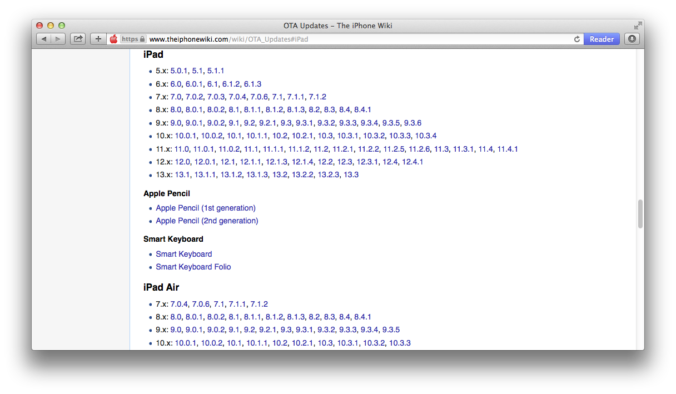The width and height of the screenshot is (676, 394).
Task: Open the 12.1.4 firmware link
Action: click(303, 162)
